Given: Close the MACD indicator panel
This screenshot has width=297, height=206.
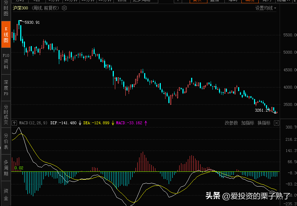Looking at the screenshot, I should (x=276, y=123).
